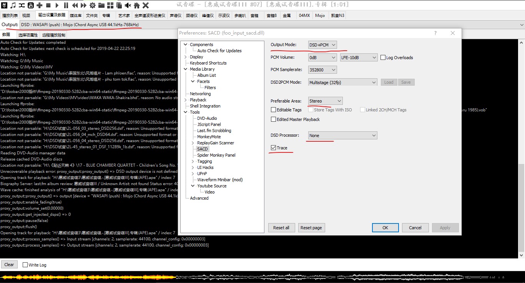Click the Reset page button
Screen dimensions: 525x283
tap(311, 228)
